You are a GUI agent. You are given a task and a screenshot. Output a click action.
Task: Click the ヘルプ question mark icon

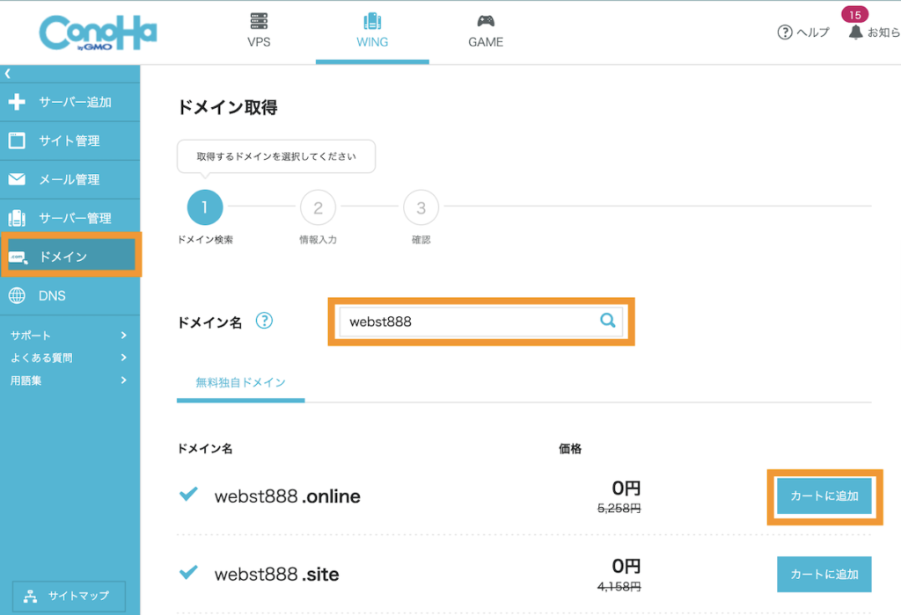[784, 32]
